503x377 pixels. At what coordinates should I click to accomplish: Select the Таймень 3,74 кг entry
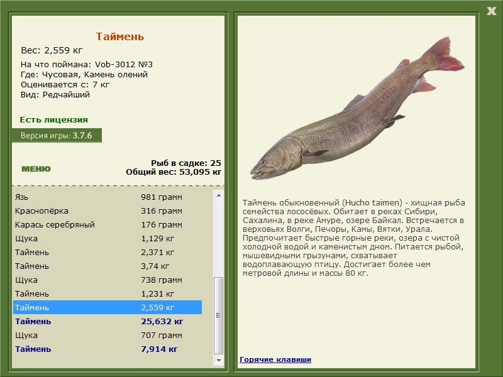pos(108,266)
